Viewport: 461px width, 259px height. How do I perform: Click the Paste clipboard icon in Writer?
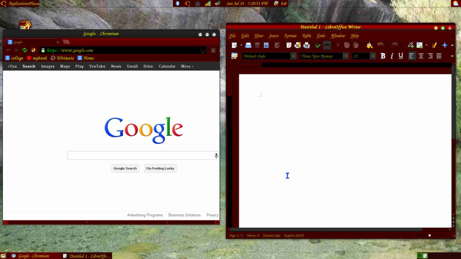356,45
